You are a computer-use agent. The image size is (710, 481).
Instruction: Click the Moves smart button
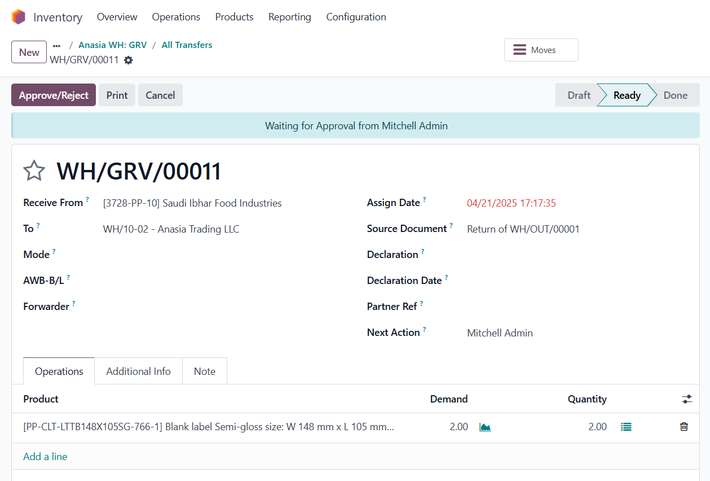541,50
